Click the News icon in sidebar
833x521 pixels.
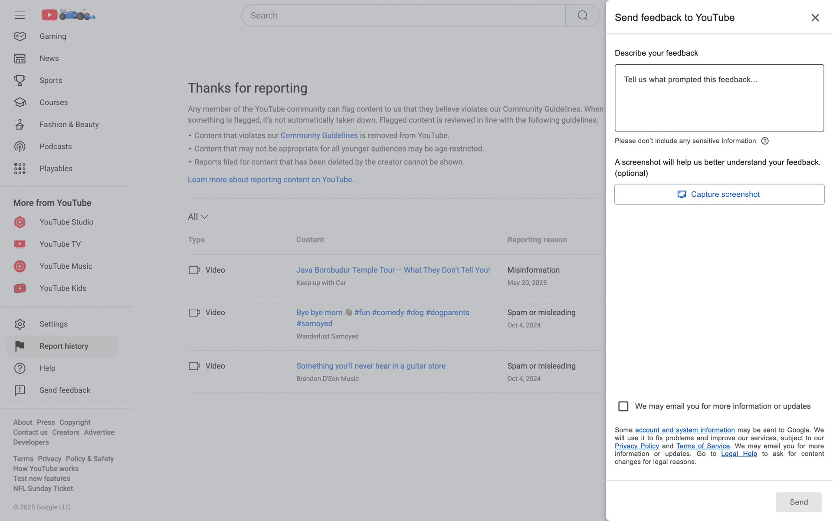tap(20, 59)
